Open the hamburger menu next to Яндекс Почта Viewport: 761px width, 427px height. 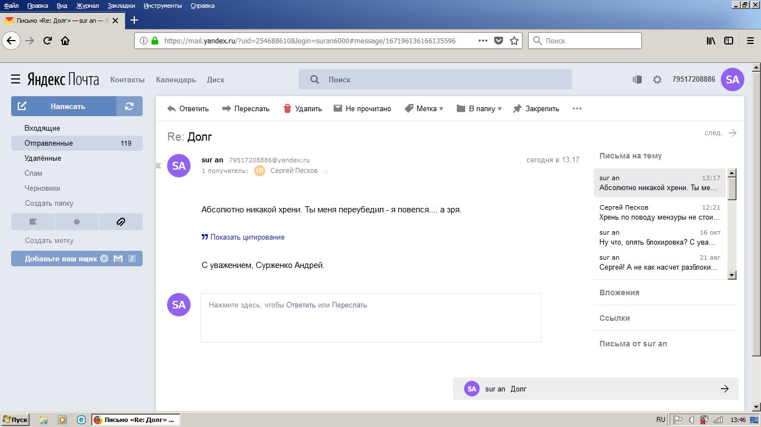pos(16,80)
